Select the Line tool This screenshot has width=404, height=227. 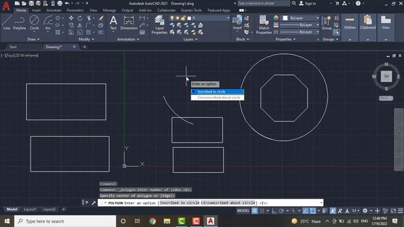point(7,23)
